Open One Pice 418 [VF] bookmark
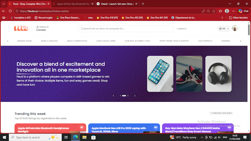Viewport: 251px width, 141px height. coord(107,18)
